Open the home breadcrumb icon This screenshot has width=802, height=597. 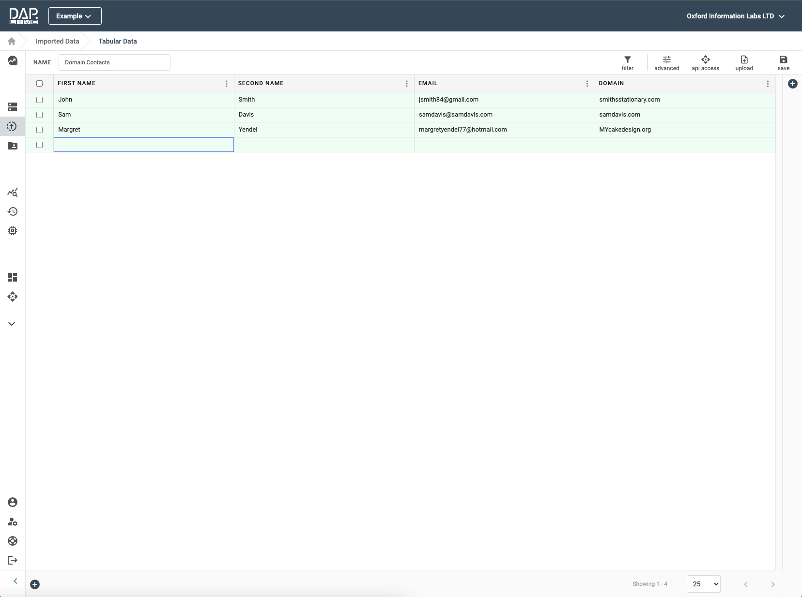(12, 41)
